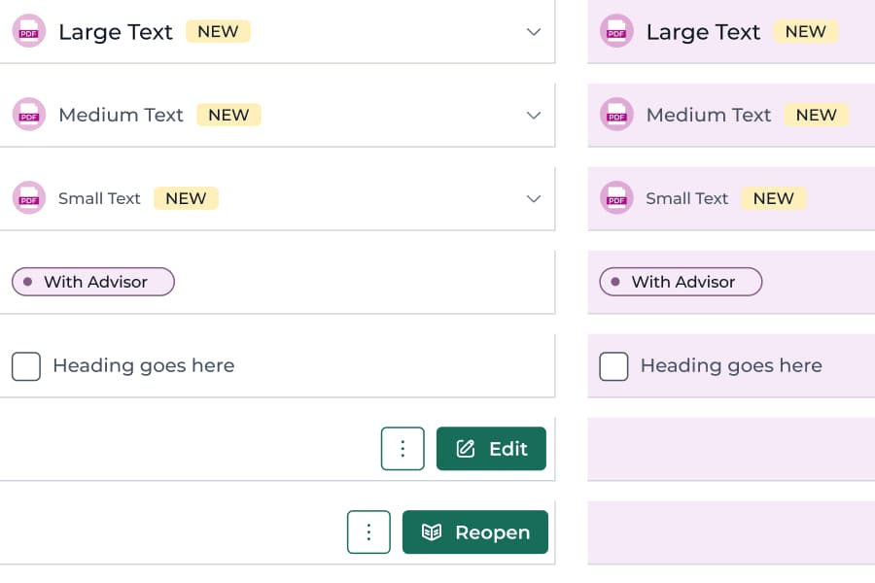Click NEW badge beside Large Text in purple panel

[x=806, y=31]
